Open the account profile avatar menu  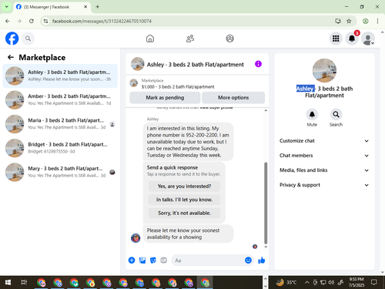368,39
